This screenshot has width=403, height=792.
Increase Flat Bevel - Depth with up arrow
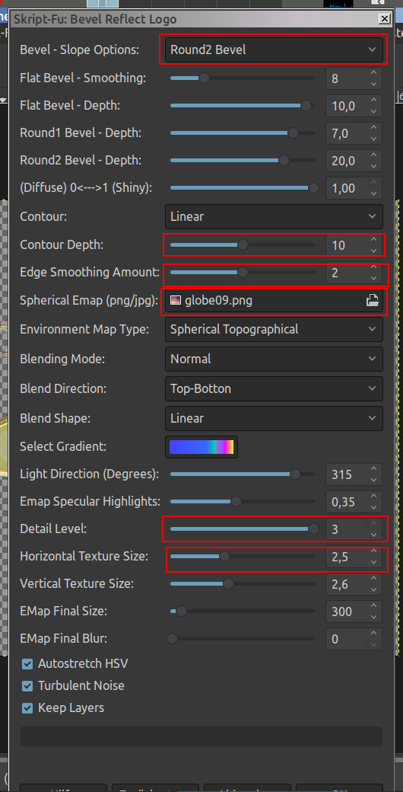click(x=373, y=100)
